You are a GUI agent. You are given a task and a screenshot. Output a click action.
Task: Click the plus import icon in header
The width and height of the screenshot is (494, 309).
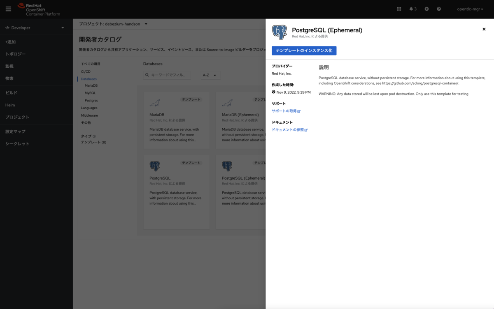coord(426,9)
